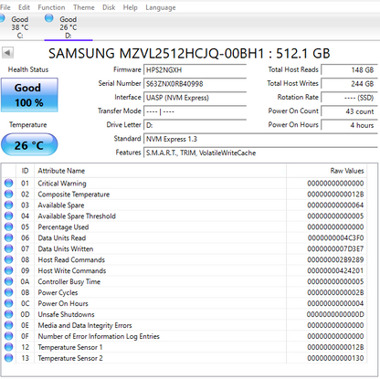Screen dimensions: 380x379
Task: Select the Data Units Written attribute name
Action: tap(66, 249)
